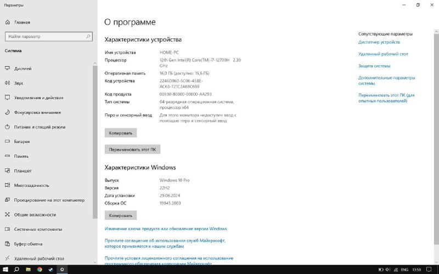Screen dimensions: 439x274
Task: Open Проецирование на этот компьютер icon
Action: click(x=8, y=200)
